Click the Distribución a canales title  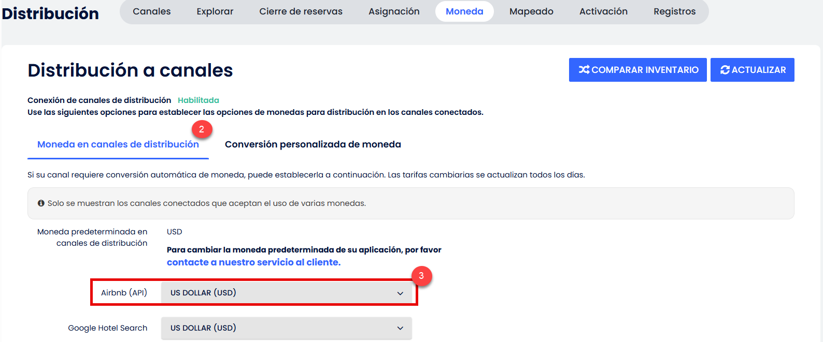coord(130,70)
